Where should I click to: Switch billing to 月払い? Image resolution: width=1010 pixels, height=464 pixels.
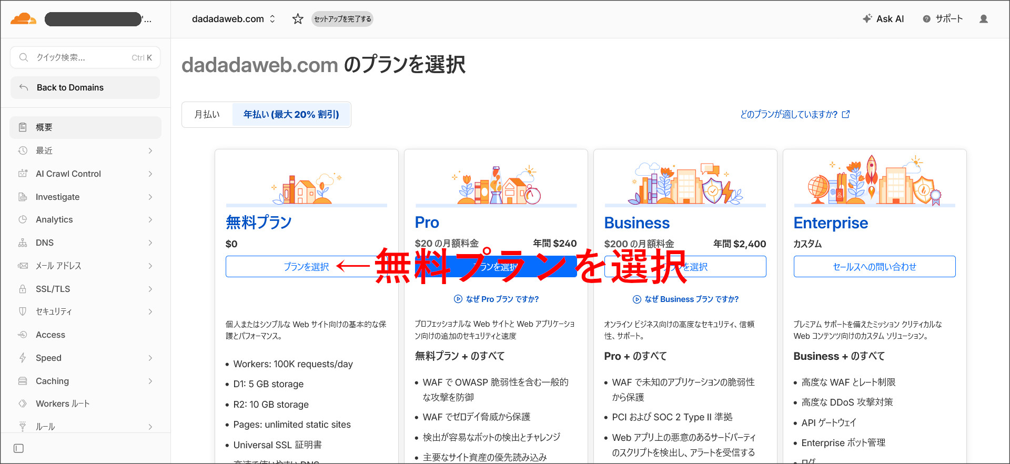[x=207, y=114]
